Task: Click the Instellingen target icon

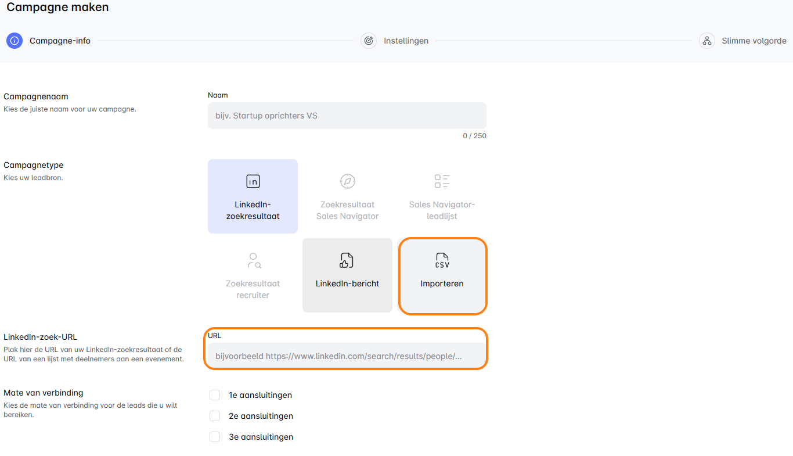Action: (x=369, y=41)
